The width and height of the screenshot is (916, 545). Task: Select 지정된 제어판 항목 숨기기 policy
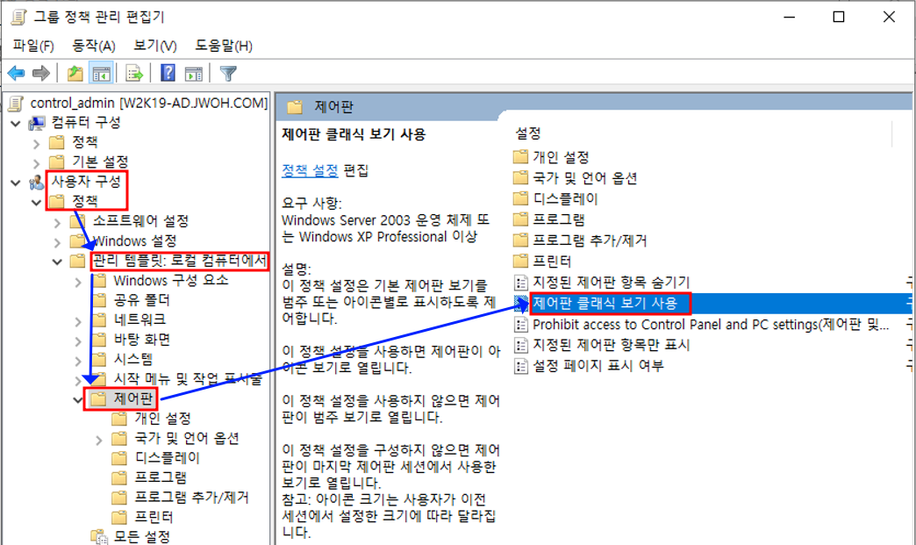[611, 282]
